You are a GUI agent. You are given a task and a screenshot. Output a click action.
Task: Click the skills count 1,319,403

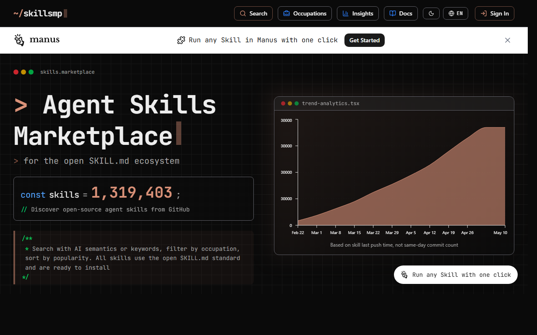pyautogui.click(x=132, y=193)
